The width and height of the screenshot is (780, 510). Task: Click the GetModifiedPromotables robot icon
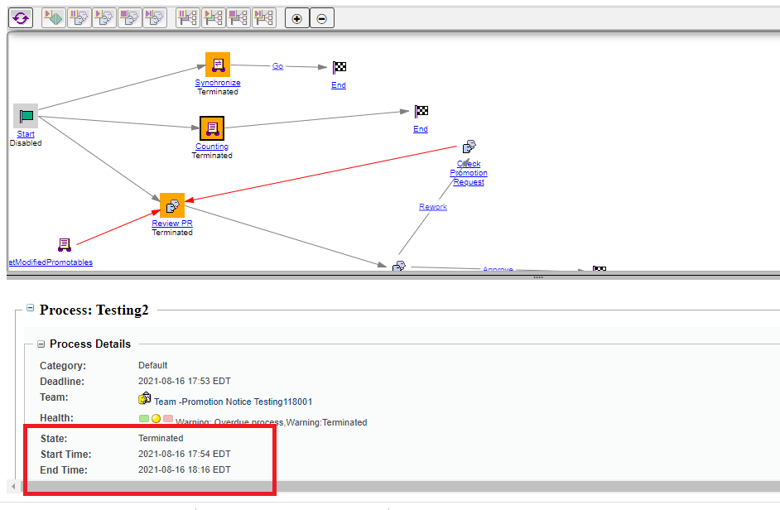63,243
